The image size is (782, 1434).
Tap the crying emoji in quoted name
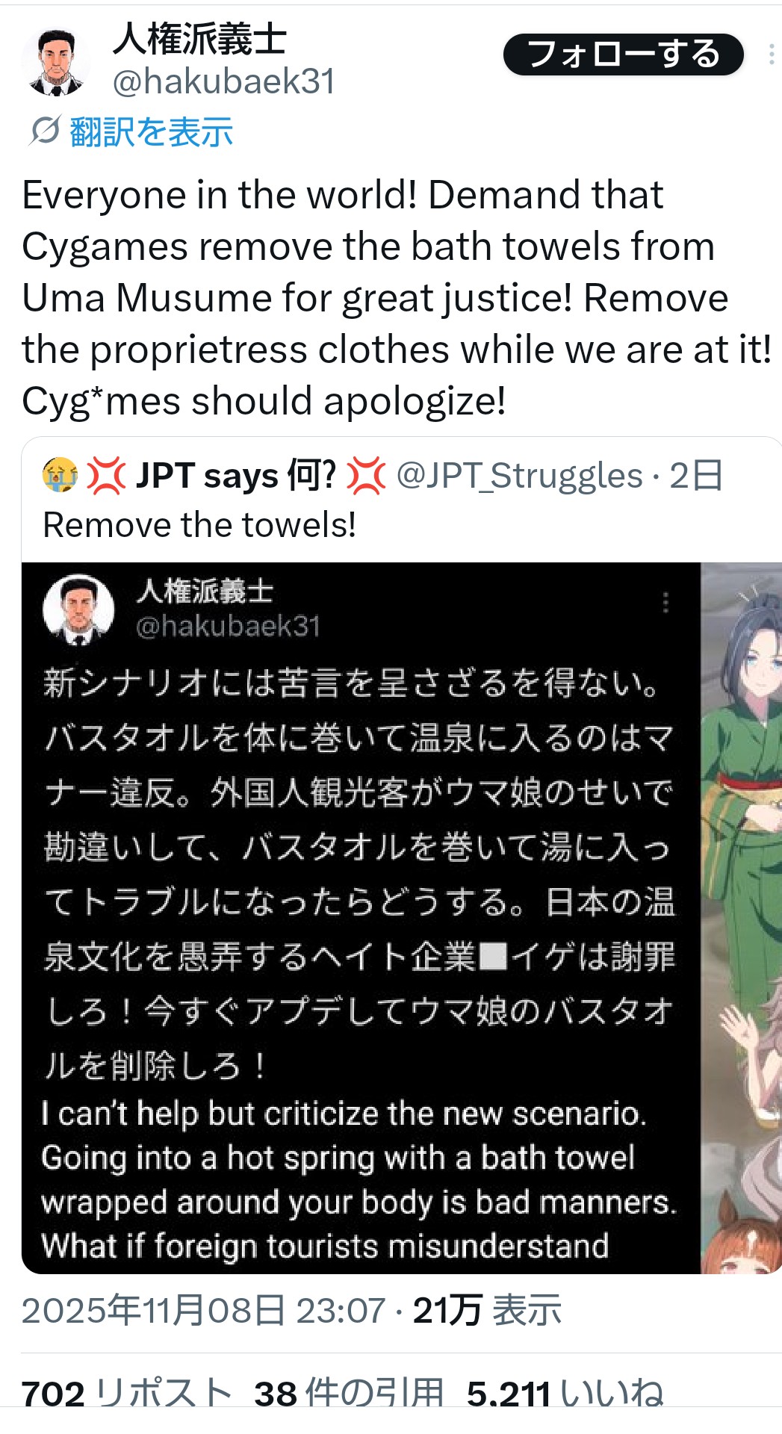(60, 475)
